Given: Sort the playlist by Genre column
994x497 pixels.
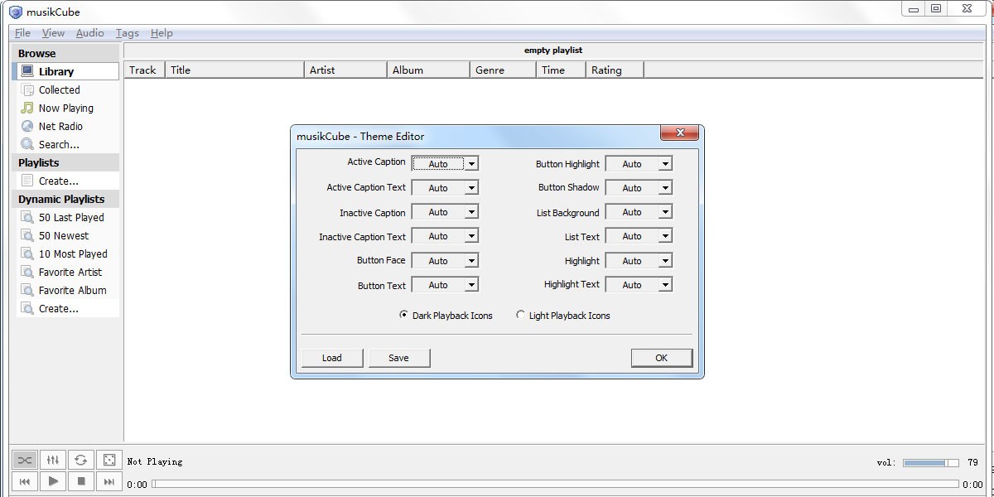Looking at the screenshot, I should 503,70.
